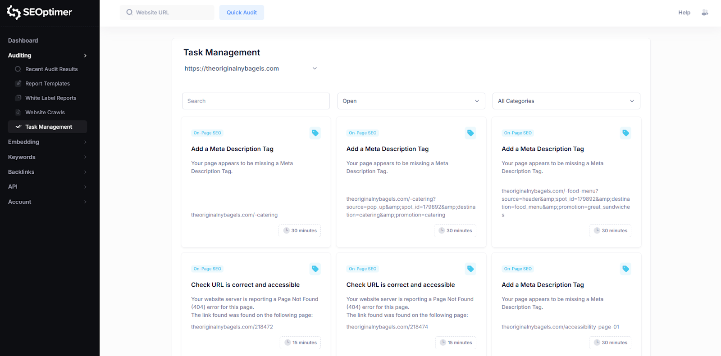Click clock icon on the food-menu card's badge
Image resolution: width=721 pixels, height=356 pixels.
[597, 230]
